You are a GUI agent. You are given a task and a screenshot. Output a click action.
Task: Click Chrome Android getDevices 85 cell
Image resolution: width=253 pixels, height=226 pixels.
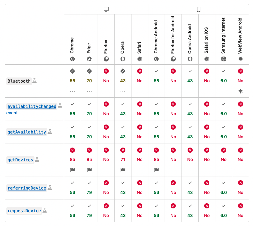[156, 159]
